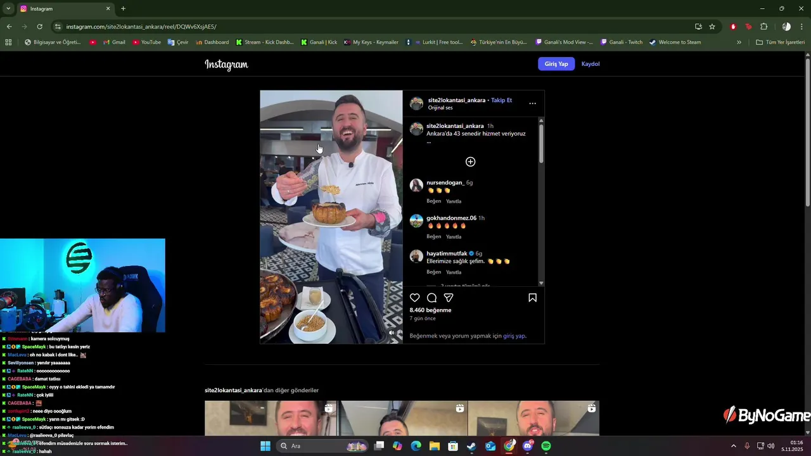
Task: Open Welcome to Steam bookmark
Action: pyautogui.click(x=675, y=42)
